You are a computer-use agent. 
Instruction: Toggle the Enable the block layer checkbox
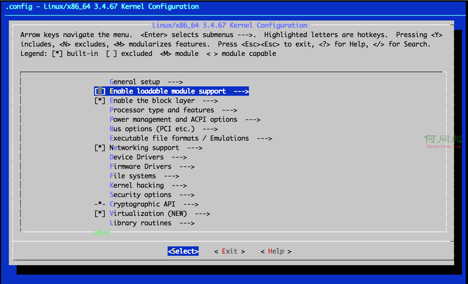[x=100, y=101]
